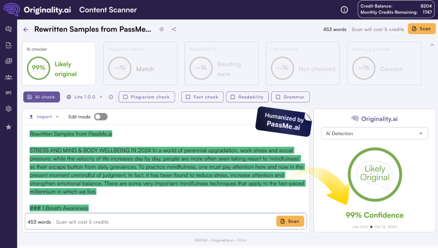Open the Ai checker result card
Viewport: 438px width, 248px height.
click(59, 63)
